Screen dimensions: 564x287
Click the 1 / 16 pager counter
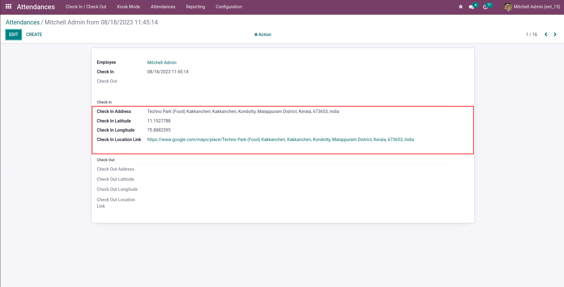532,35
